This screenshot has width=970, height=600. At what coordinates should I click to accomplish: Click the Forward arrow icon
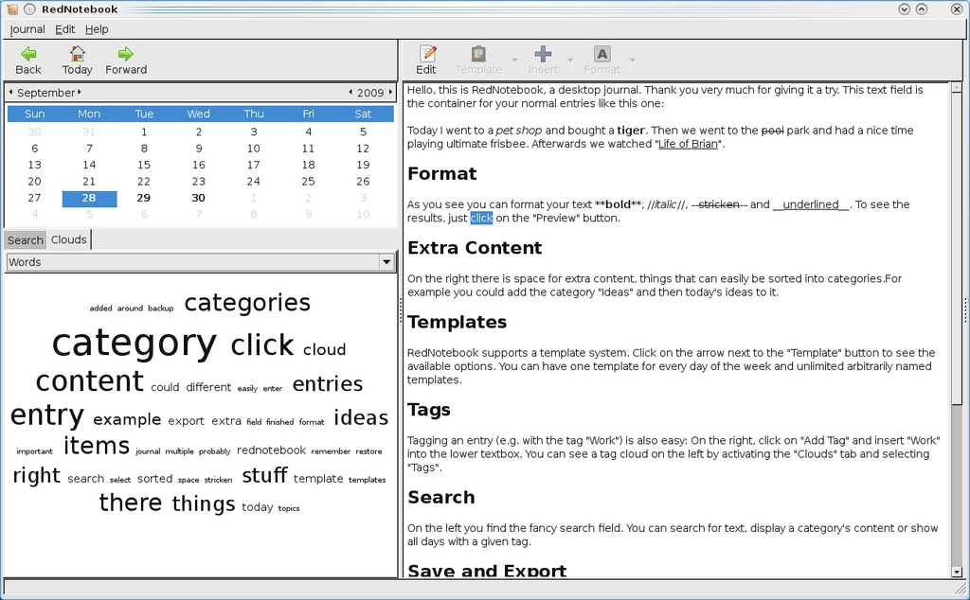coord(126,54)
